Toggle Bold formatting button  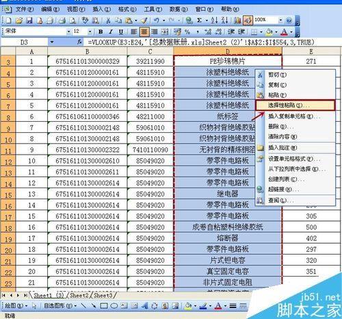101,31
